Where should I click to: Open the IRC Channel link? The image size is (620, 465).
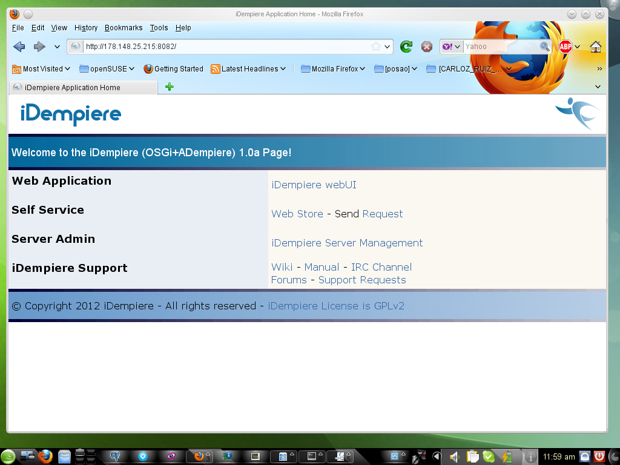point(381,267)
